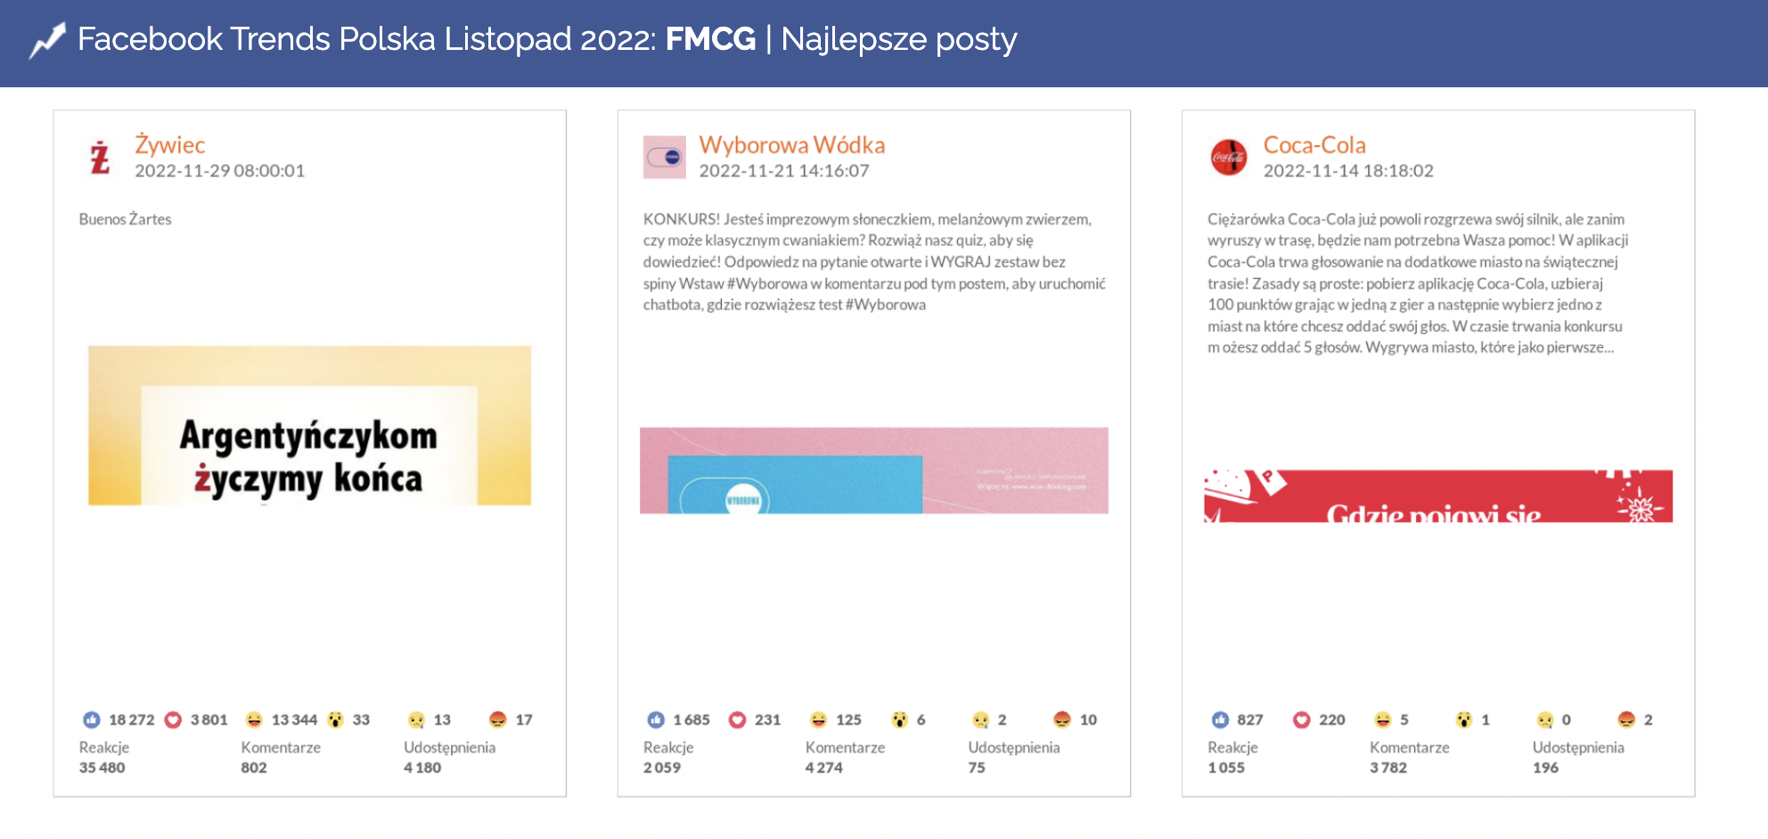
Task: Click the like icon on Żywiec post
Action: (92, 720)
